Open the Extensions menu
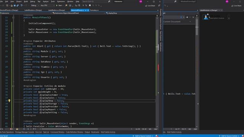This screenshot has width=244, height=137. click(x=61, y=2)
